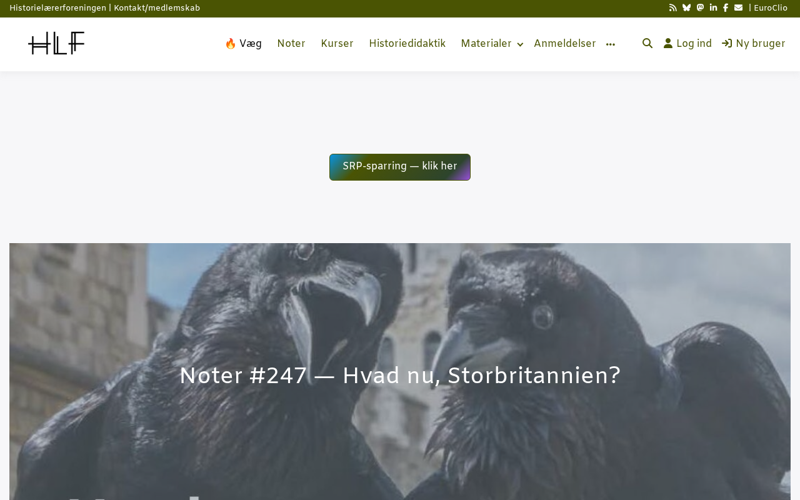Click SRP-sparring — klik her button
800x500 pixels.
(400, 167)
